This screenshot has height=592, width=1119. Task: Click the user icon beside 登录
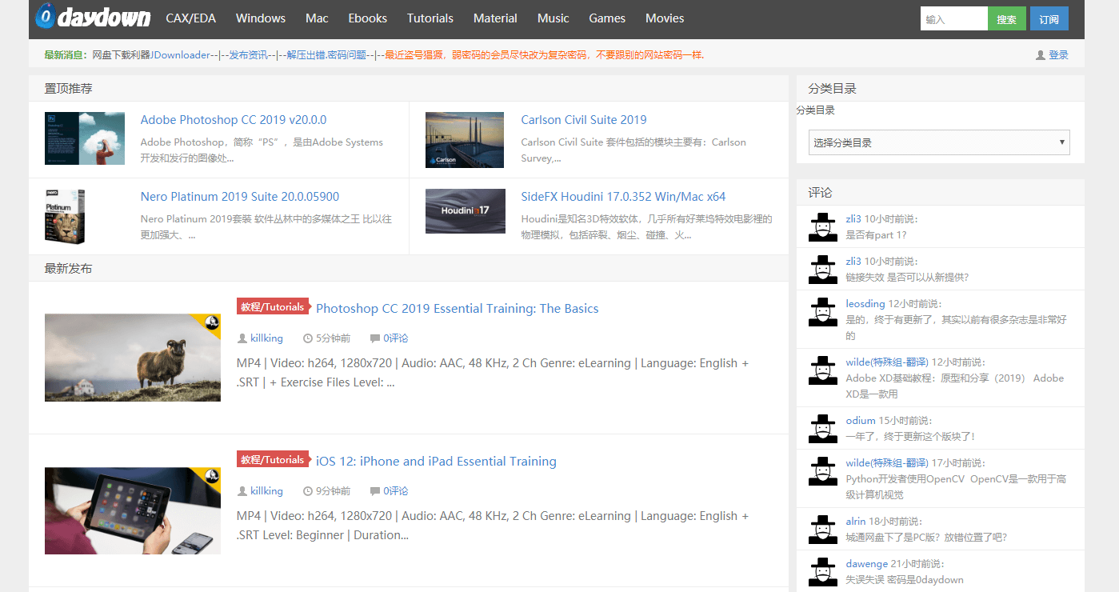point(1041,55)
